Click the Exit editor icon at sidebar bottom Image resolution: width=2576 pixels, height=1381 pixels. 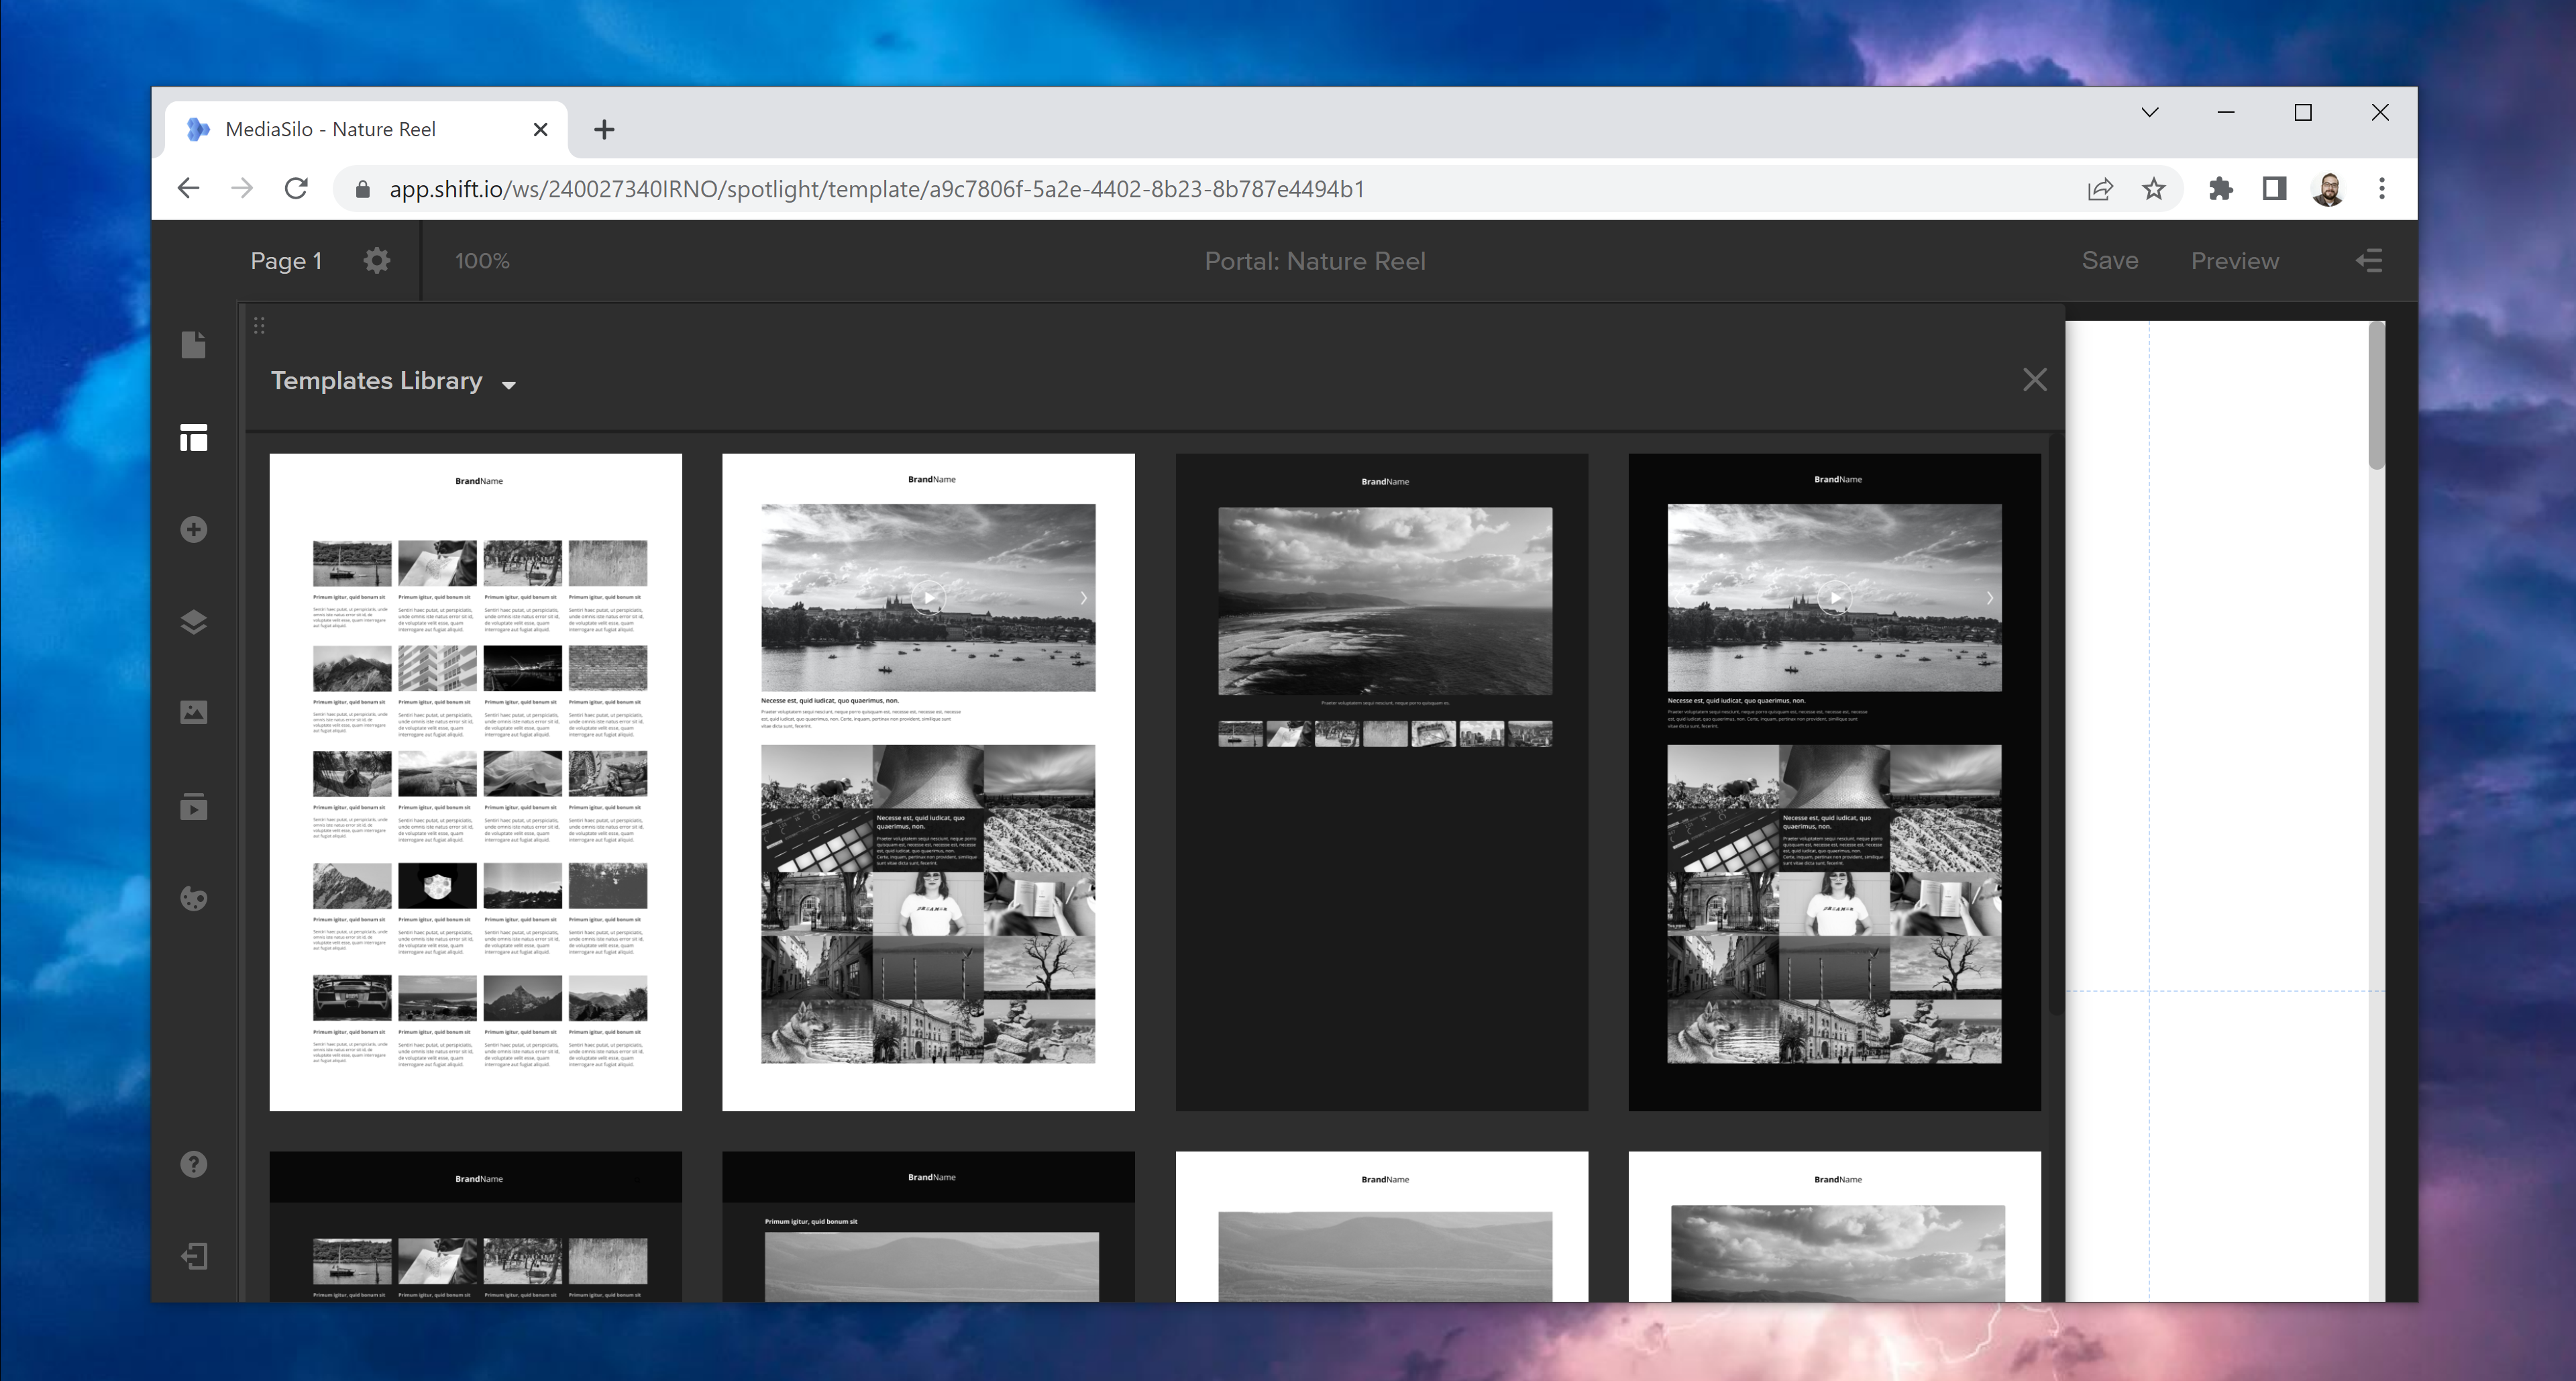(x=194, y=1256)
